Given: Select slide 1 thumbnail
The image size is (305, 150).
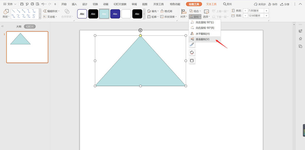Looking at the screenshot, I should pyautogui.click(x=27, y=47).
